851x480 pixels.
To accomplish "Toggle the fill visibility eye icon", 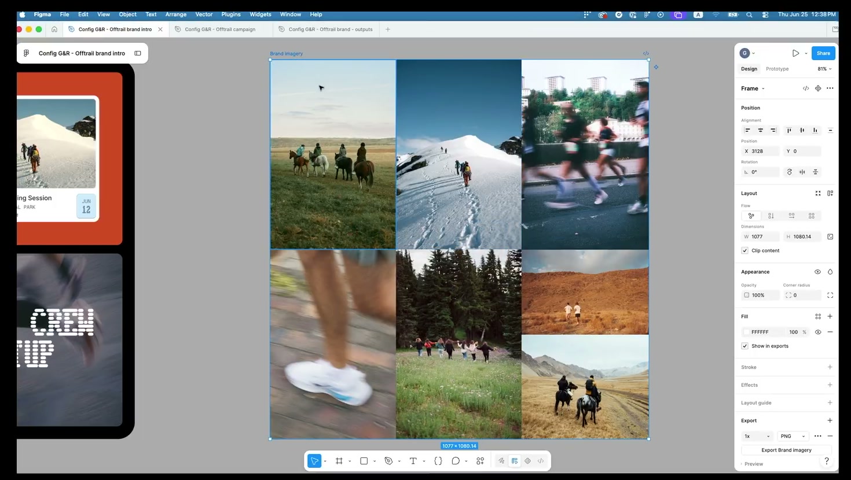I will pyautogui.click(x=818, y=332).
